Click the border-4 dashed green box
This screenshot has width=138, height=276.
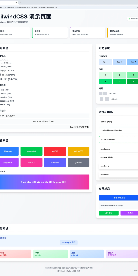click(x=118, y=139)
